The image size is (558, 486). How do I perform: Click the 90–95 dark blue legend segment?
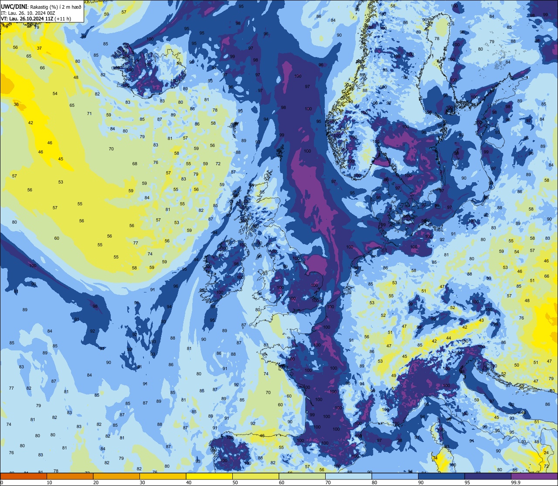pos(441,476)
